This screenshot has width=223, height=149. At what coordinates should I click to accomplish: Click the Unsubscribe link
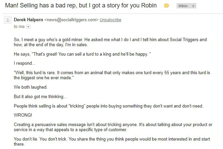click(x=110, y=20)
